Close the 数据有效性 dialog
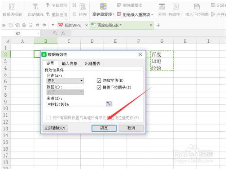Screen dimensions: 227x170 [140, 54]
